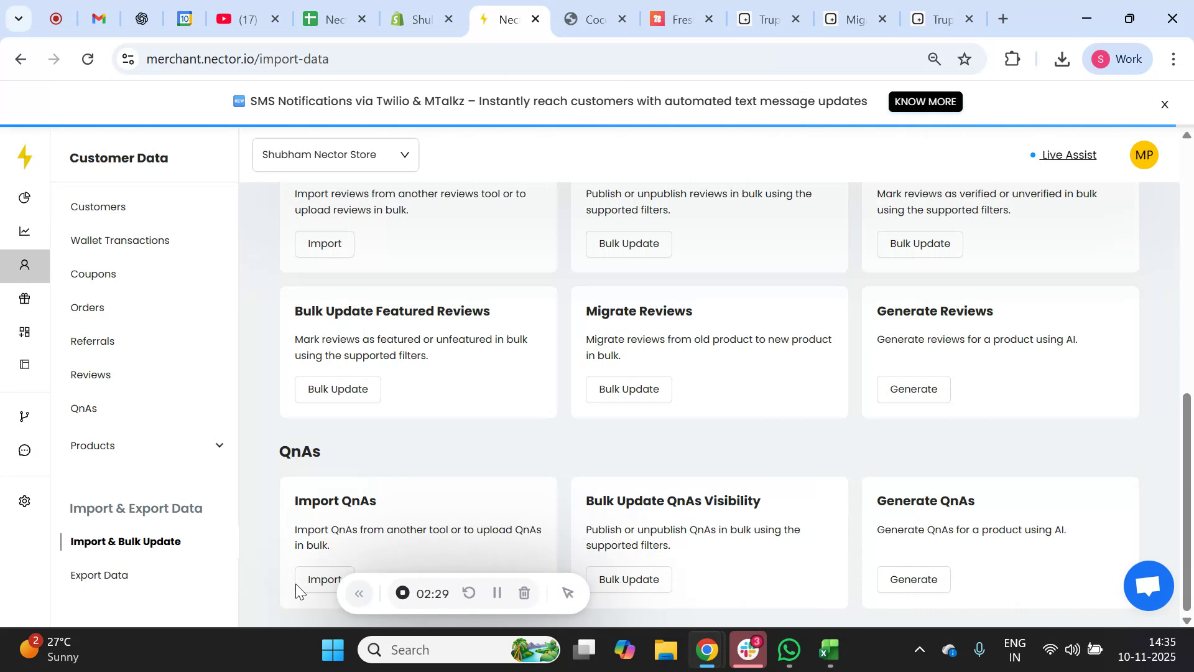Viewport: 1194px width, 672px height.
Task: Open the integrations branch icon in sidebar
Action: [x=25, y=416]
